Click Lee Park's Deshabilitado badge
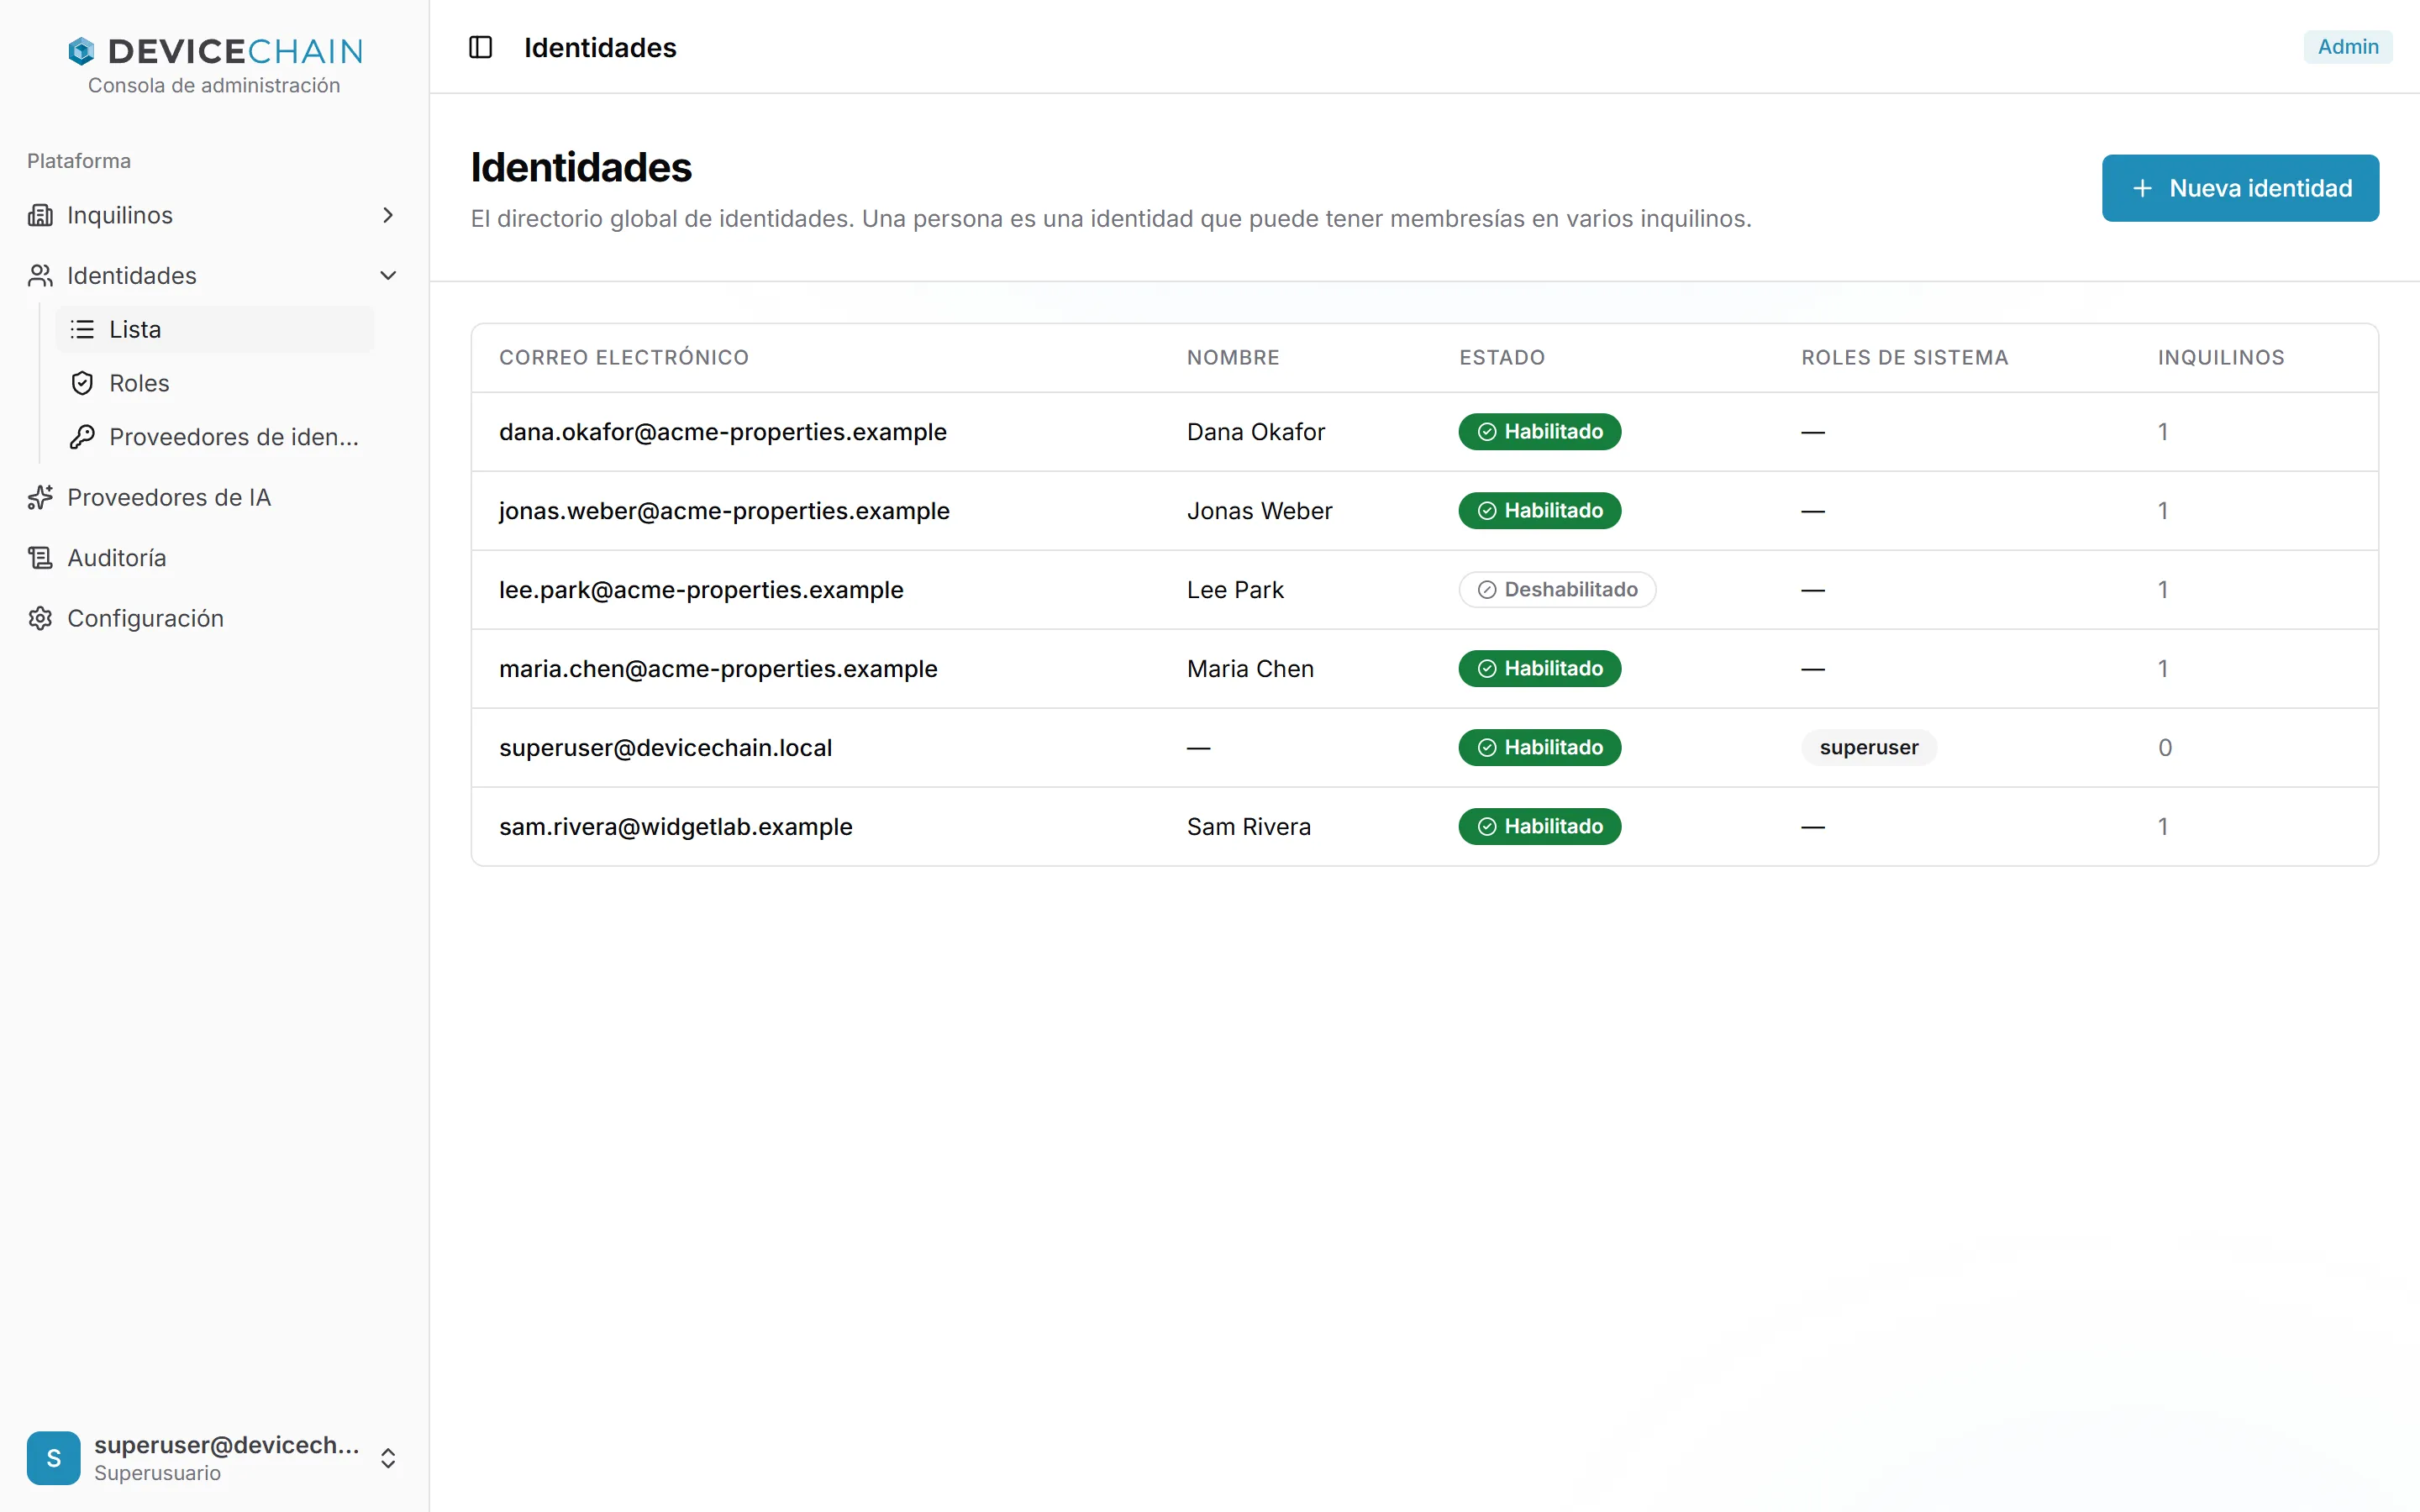Viewport: 2420px width, 1512px height. (x=1557, y=590)
